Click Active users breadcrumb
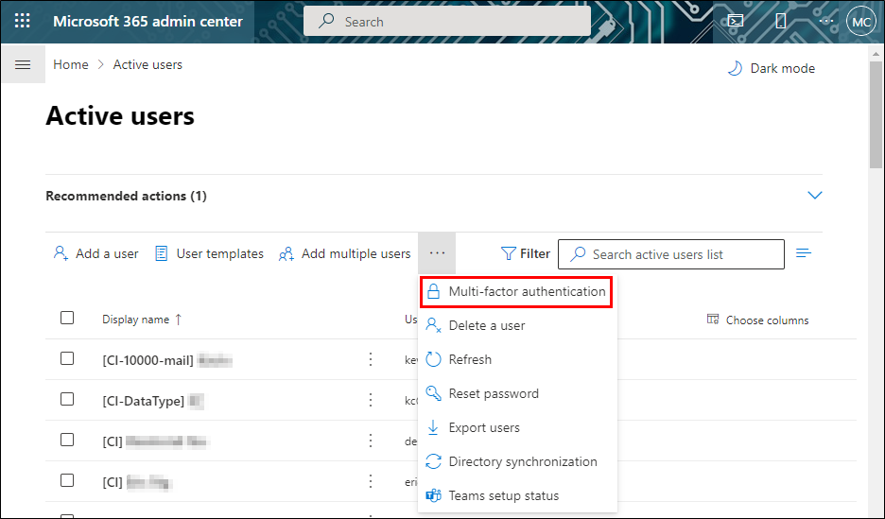Viewport: 885px width, 519px height. [x=147, y=65]
